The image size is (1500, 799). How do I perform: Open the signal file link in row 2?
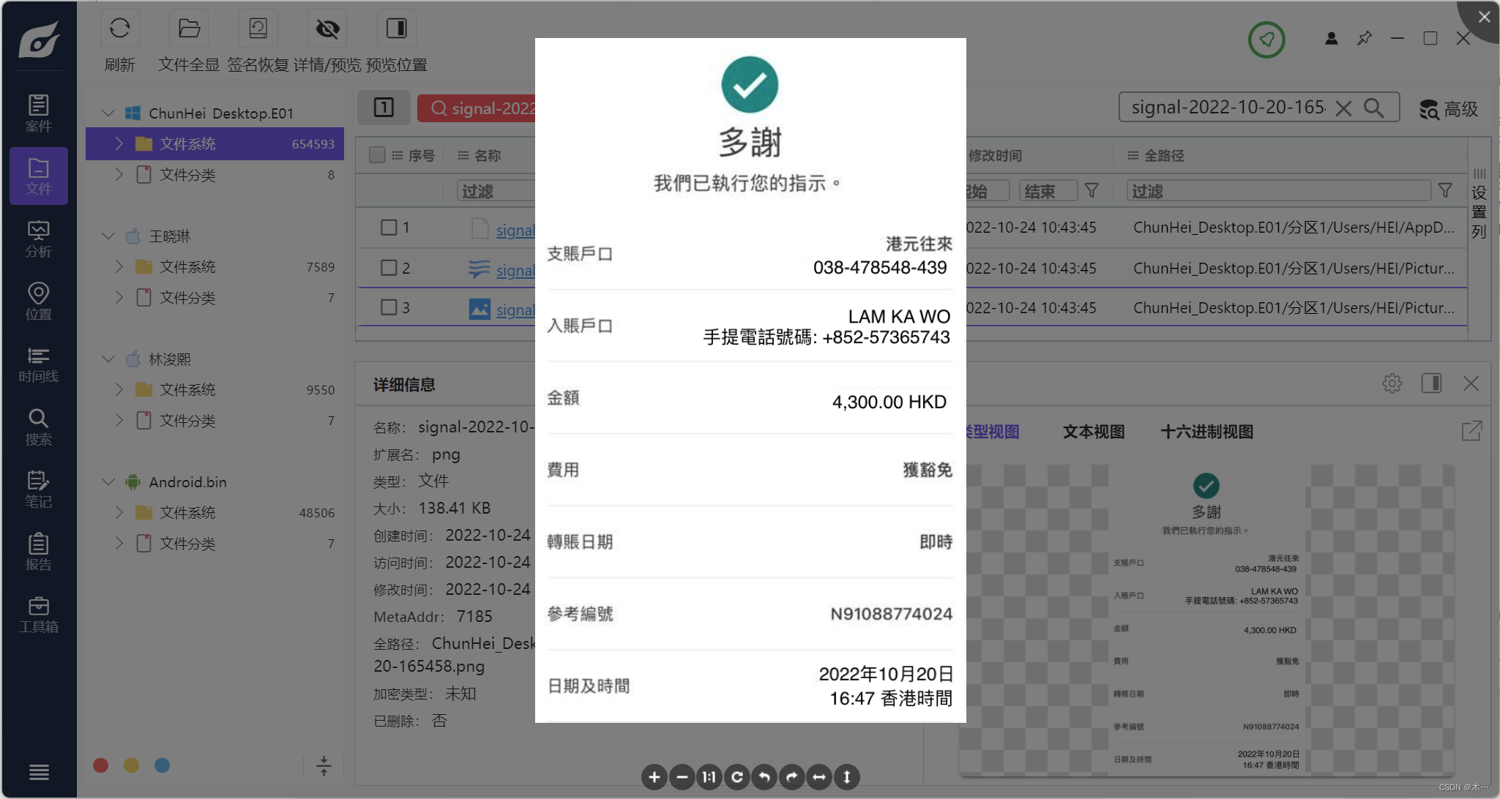515,270
